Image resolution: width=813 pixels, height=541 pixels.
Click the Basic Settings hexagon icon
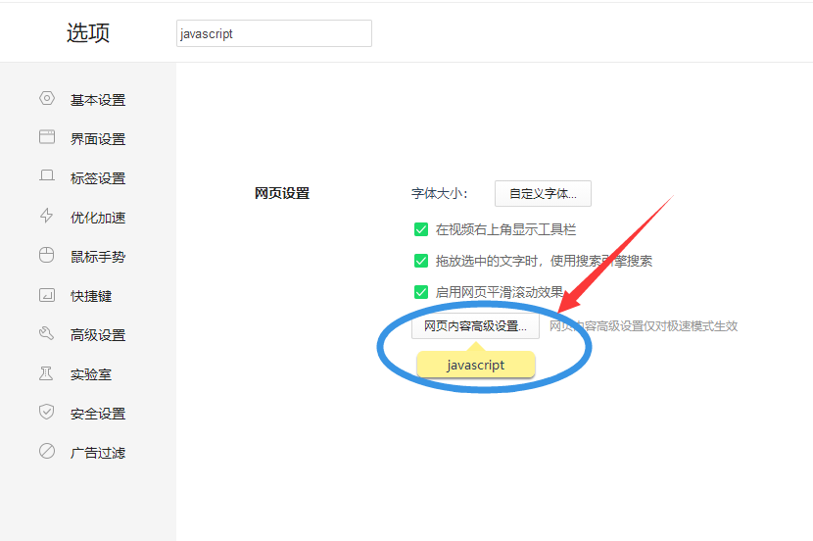[47, 99]
